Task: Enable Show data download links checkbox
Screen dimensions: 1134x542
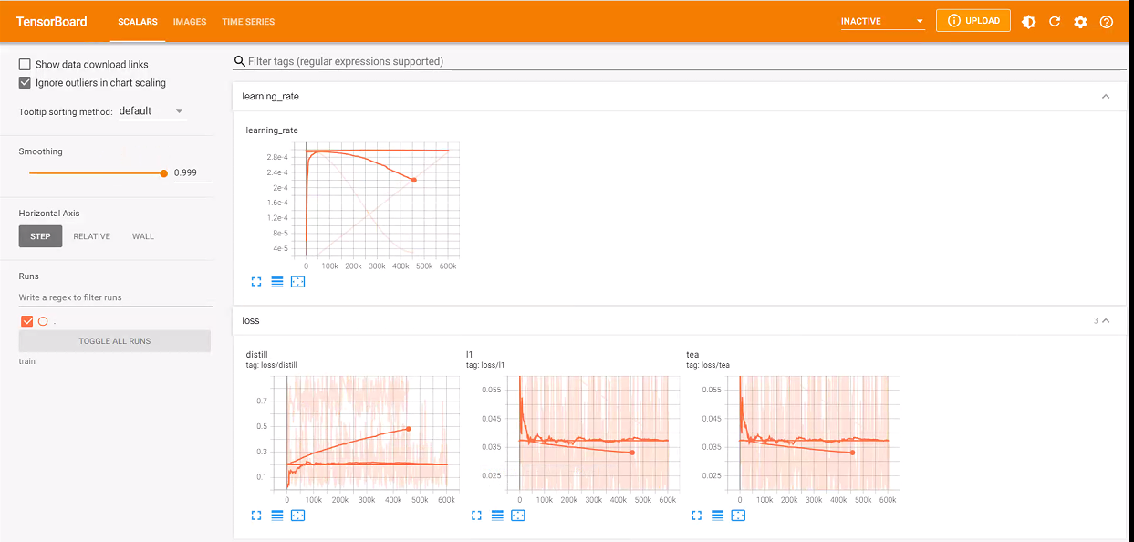Action: [x=25, y=65]
